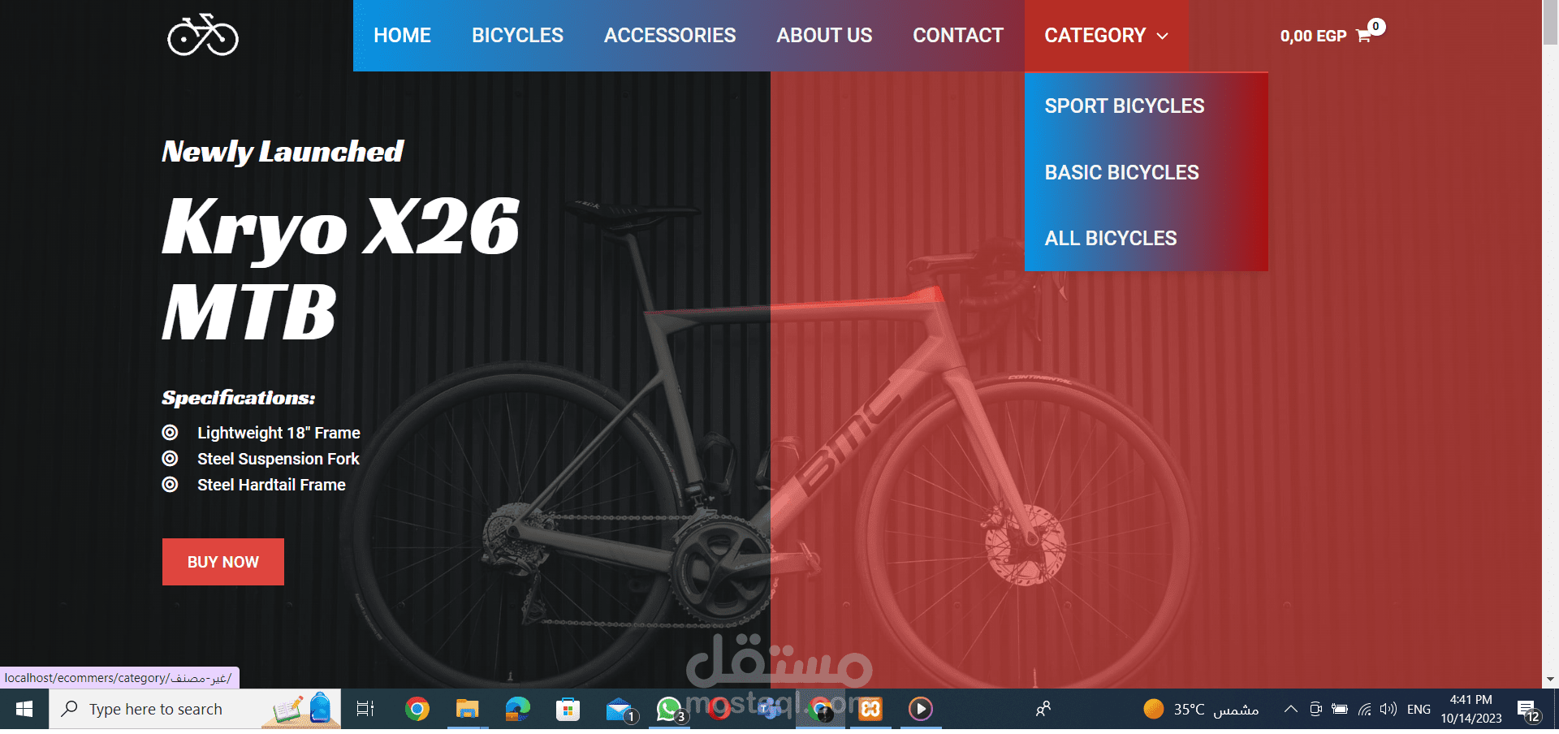Click the scrollbar down arrow

coord(1550,680)
